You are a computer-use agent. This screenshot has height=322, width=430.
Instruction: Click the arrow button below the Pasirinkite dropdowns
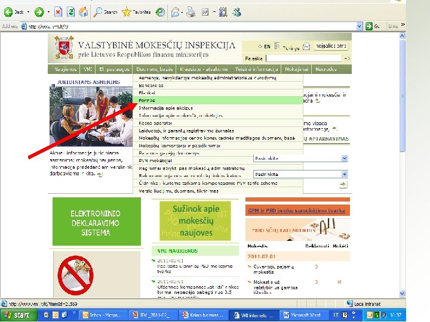(343, 184)
